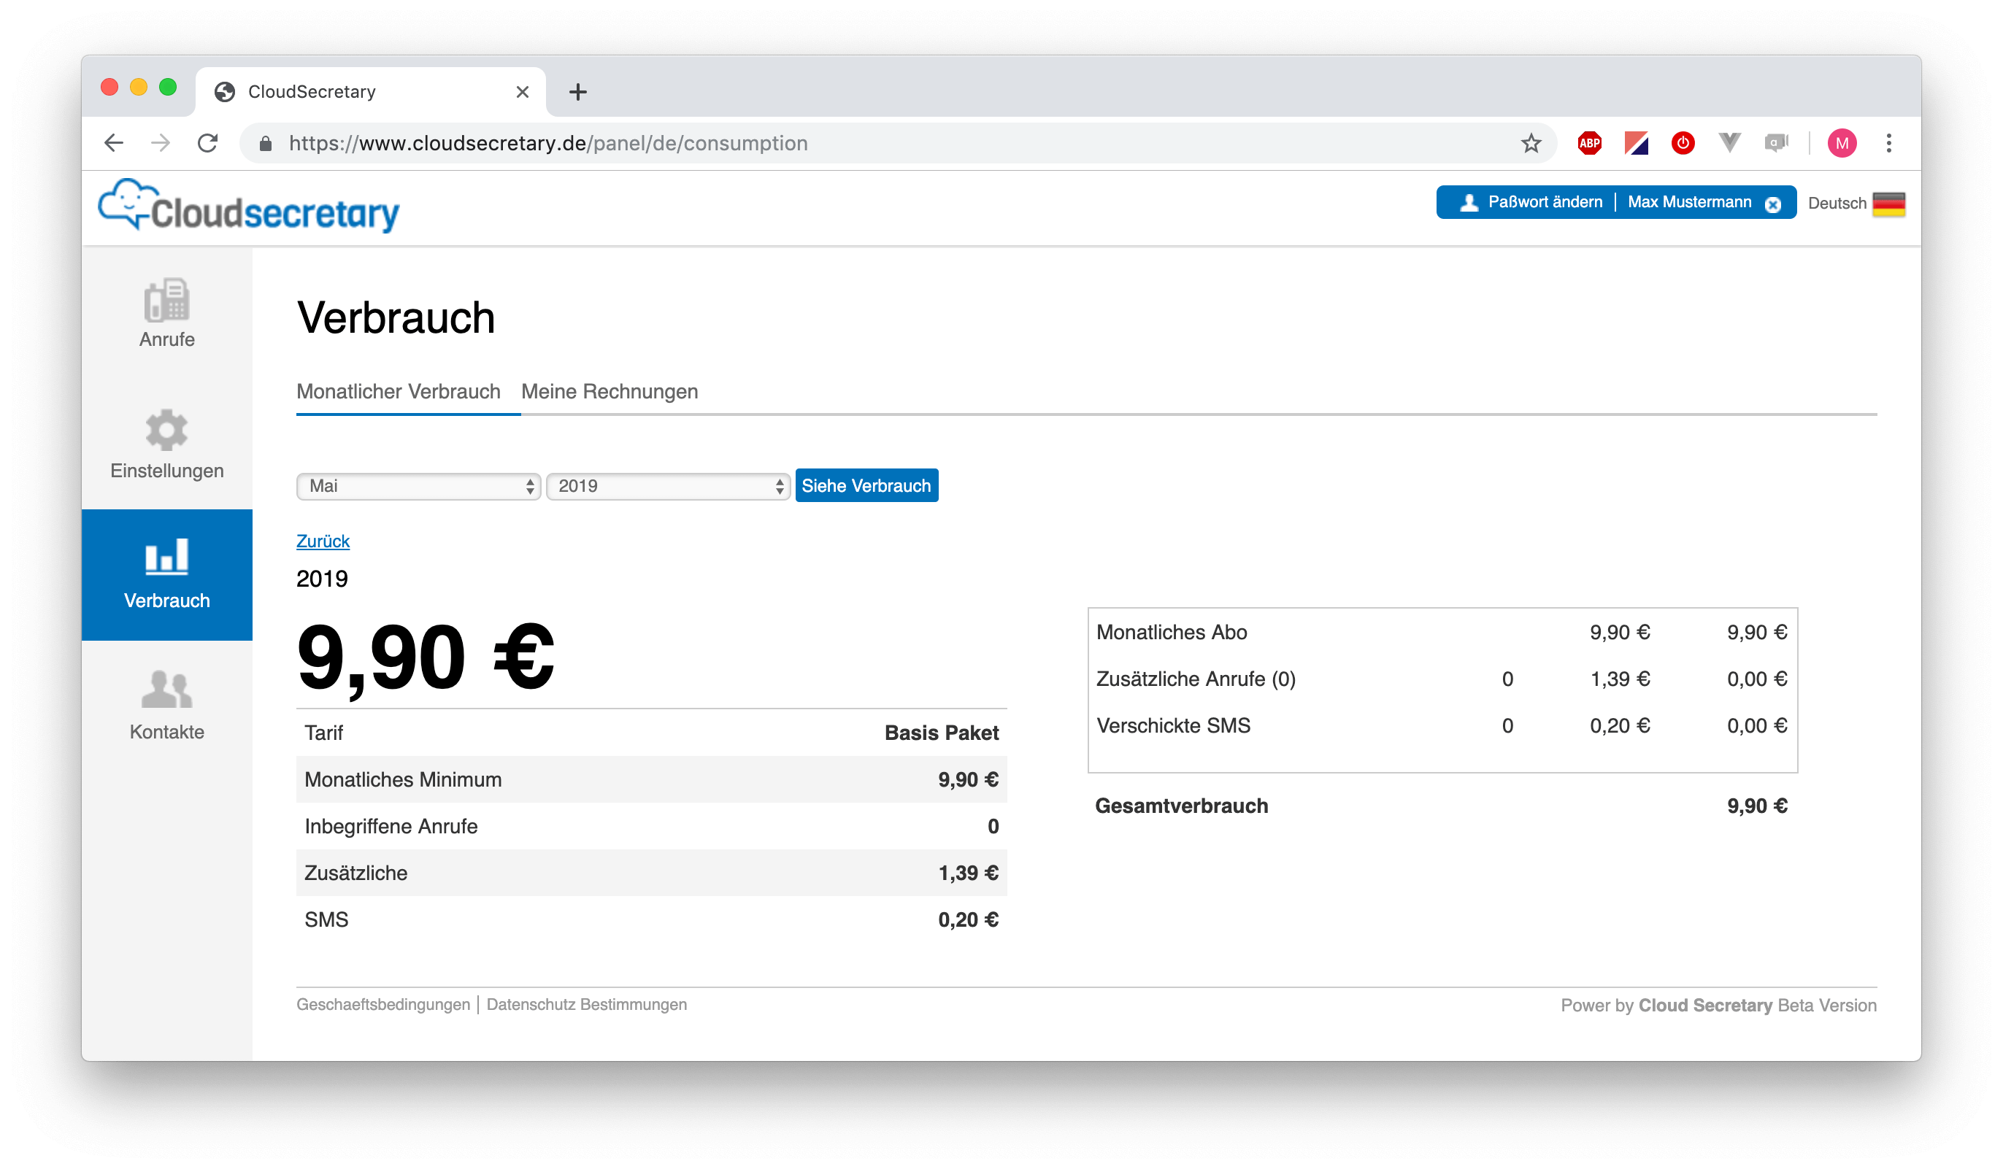Log out via the X next to Max Mustermann
The width and height of the screenshot is (2003, 1169).
[1773, 204]
